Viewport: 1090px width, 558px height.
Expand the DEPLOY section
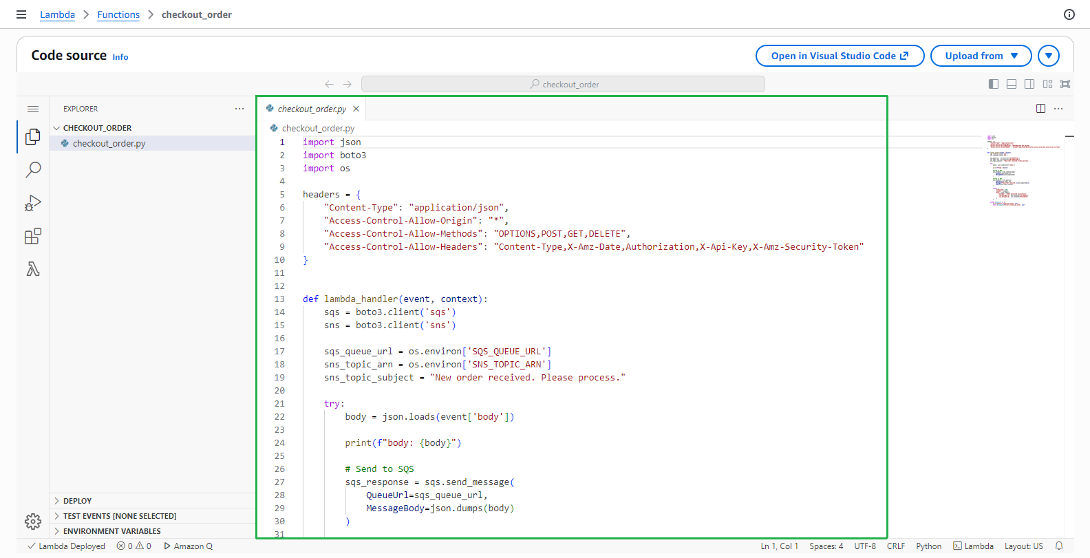click(x=151, y=501)
